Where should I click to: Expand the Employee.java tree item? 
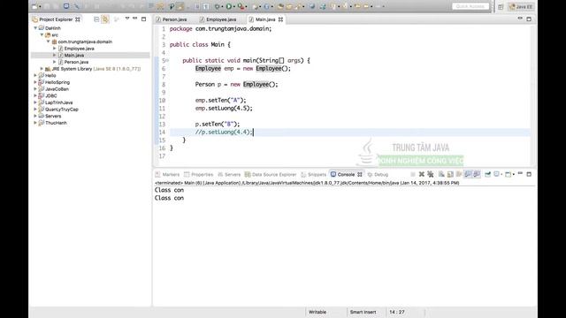(55, 49)
